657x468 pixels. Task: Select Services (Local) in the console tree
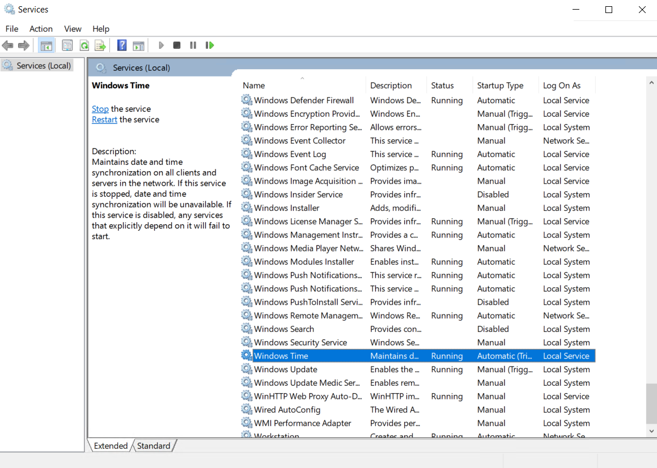pos(37,66)
